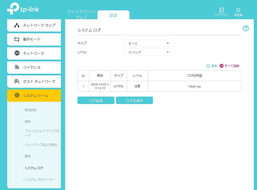Click the globe Network icon
Screen dimensions: 257x190
pyautogui.click(x=17, y=53)
